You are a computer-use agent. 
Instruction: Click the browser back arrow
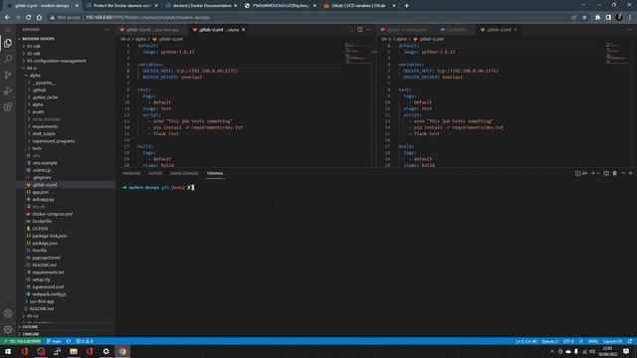coord(7,18)
